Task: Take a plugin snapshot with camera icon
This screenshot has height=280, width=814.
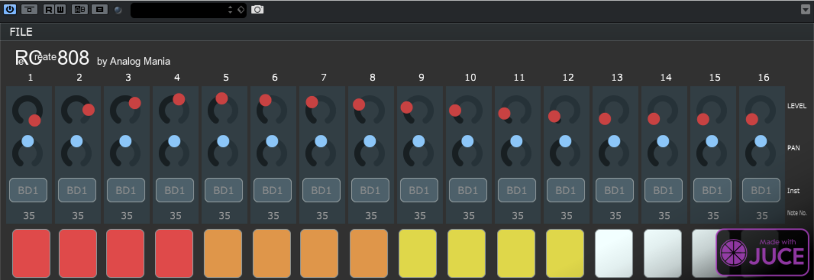Action: tap(258, 9)
